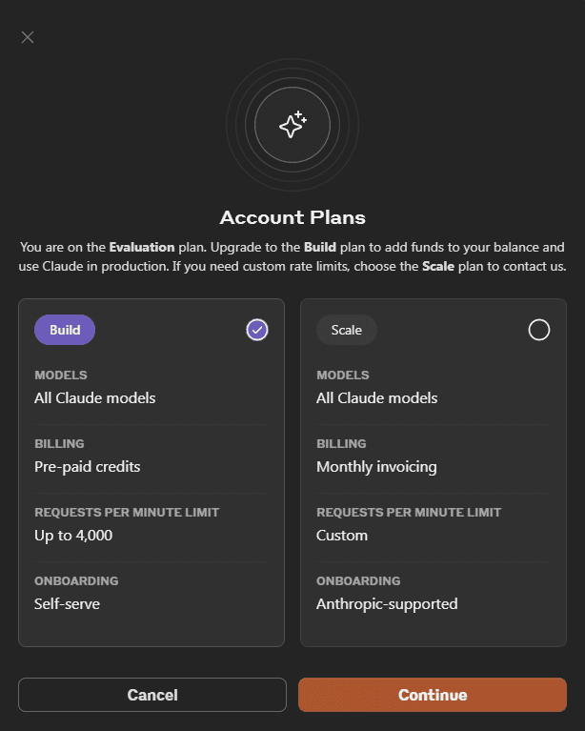
Task: Click Self-serve onboarding in Build card
Action: 67,603
